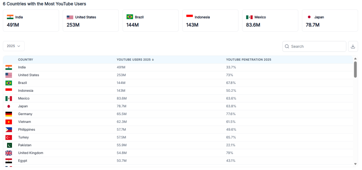Screen dimensions: 362x170
Task: Click Vietnam flag in table
Action: coord(8,122)
